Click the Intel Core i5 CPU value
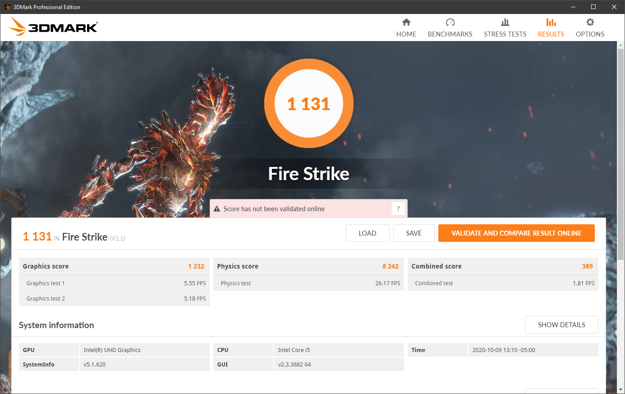Image resolution: width=625 pixels, height=394 pixels. pyautogui.click(x=294, y=350)
